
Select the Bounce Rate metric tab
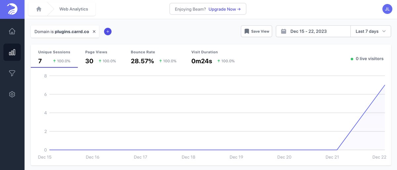[x=154, y=57]
